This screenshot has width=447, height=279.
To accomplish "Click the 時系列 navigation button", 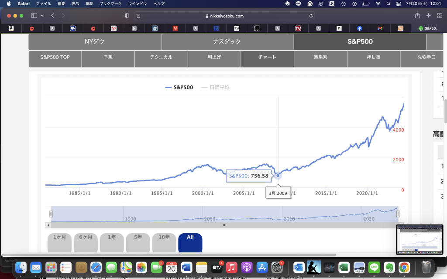I will [x=320, y=57].
